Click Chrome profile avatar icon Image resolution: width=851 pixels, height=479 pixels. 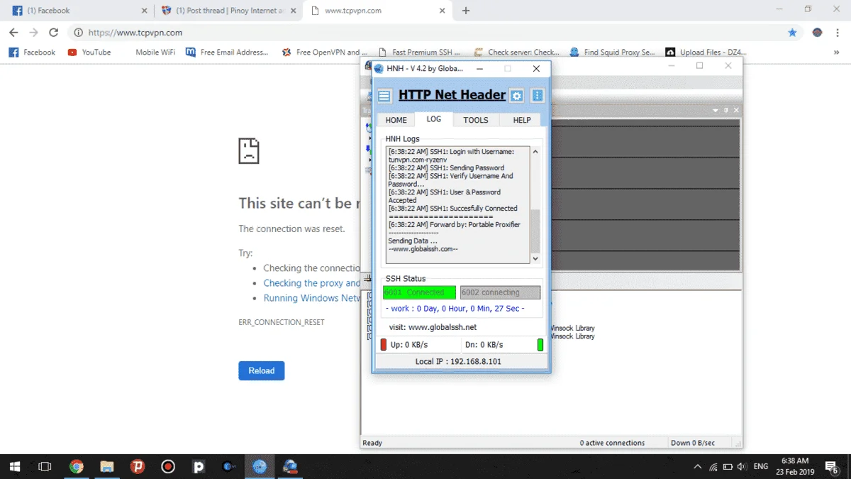coord(818,32)
